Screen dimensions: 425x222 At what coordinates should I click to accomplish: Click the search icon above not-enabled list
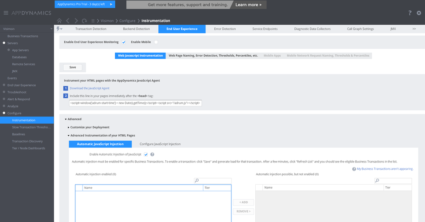[377, 180]
